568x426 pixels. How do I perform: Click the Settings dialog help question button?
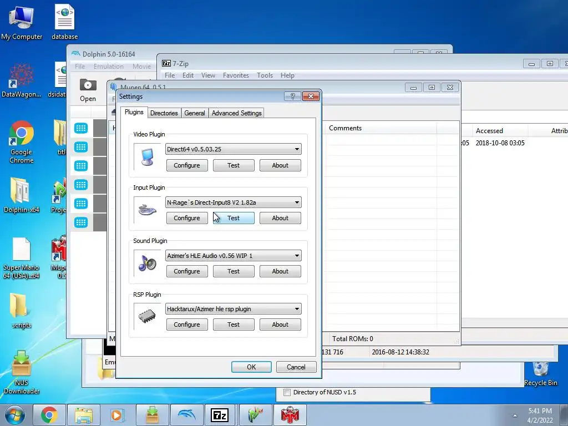(x=293, y=97)
